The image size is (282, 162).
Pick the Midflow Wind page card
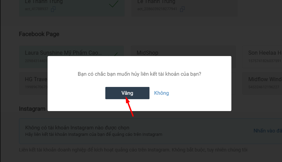(262, 84)
